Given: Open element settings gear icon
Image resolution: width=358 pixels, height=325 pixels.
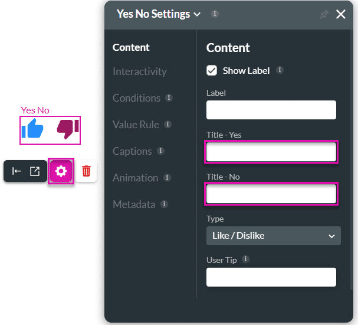Looking at the screenshot, I should pyautogui.click(x=61, y=171).
